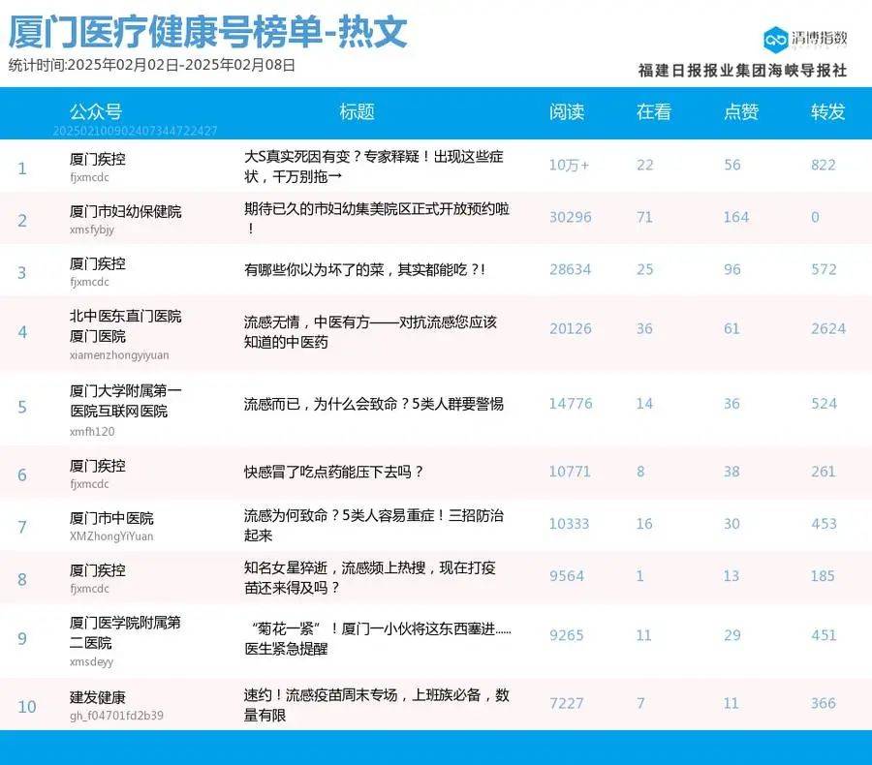Click read count 7227

(x=567, y=703)
